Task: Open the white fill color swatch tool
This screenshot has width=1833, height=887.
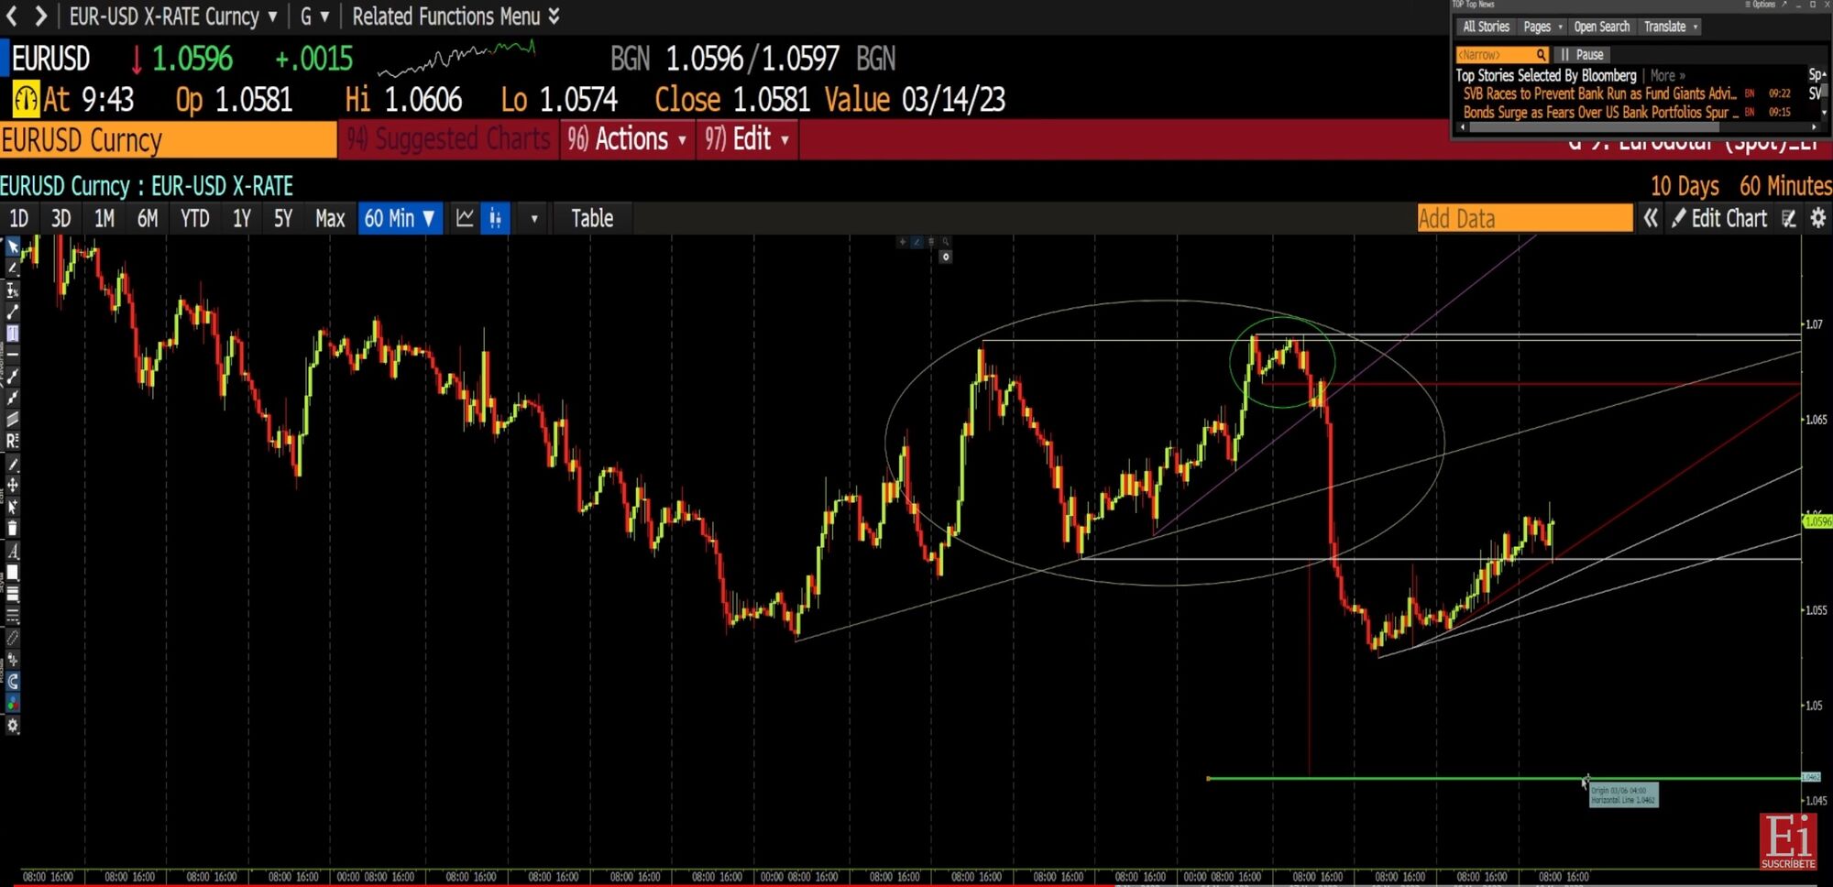Action: click(13, 573)
